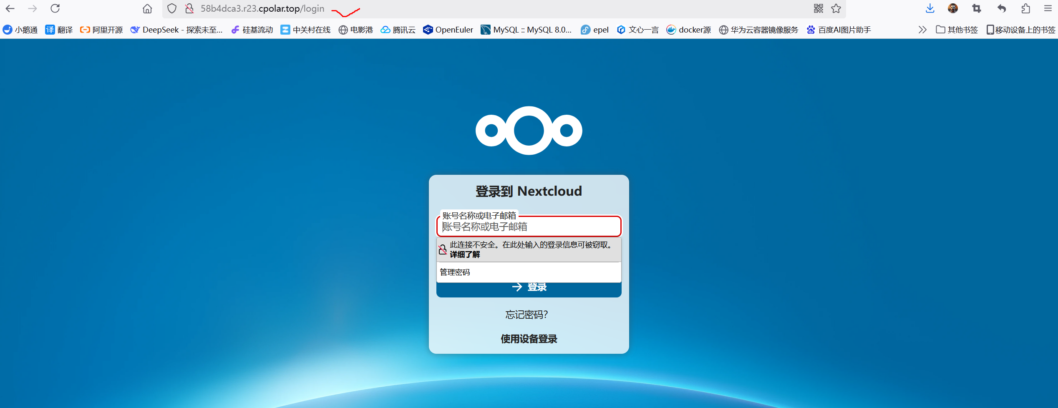Image resolution: width=1058 pixels, height=408 pixels.
Task: Expand the hidden bookmarks overflow chevron
Action: click(x=922, y=30)
